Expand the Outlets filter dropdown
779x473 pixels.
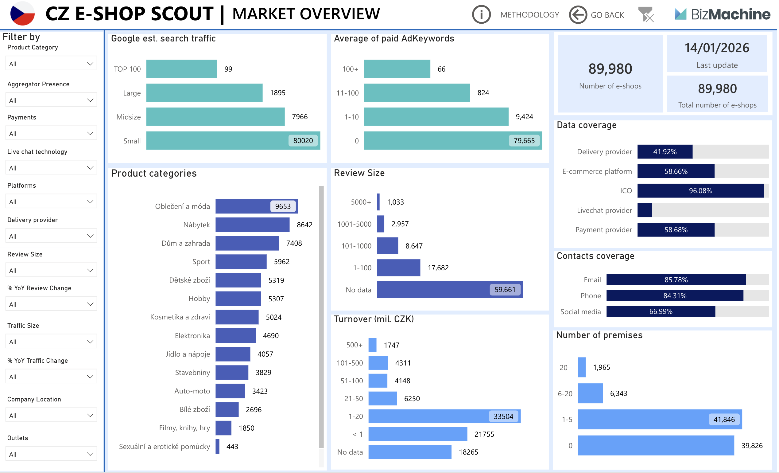(x=51, y=454)
